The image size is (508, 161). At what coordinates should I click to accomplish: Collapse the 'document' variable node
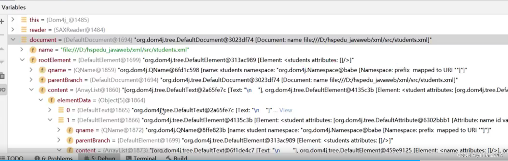(13, 40)
